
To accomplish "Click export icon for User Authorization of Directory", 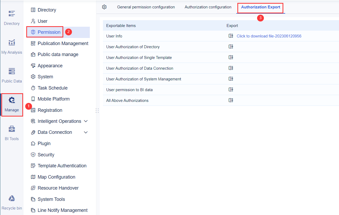I will [231, 47].
